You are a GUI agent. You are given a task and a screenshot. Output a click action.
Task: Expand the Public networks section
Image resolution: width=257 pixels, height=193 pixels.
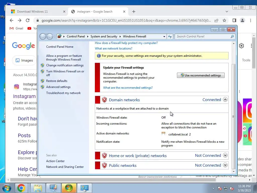[x=225, y=165]
